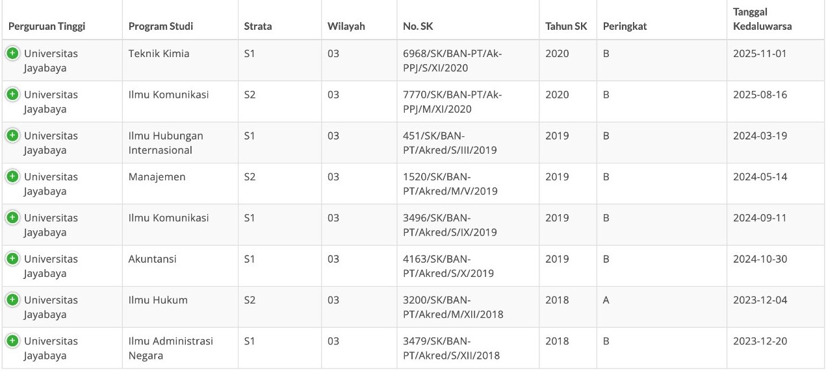Sort by Tahun SK column header
Image resolution: width=826 pixels, height=371 pixels.
(566, 27)
